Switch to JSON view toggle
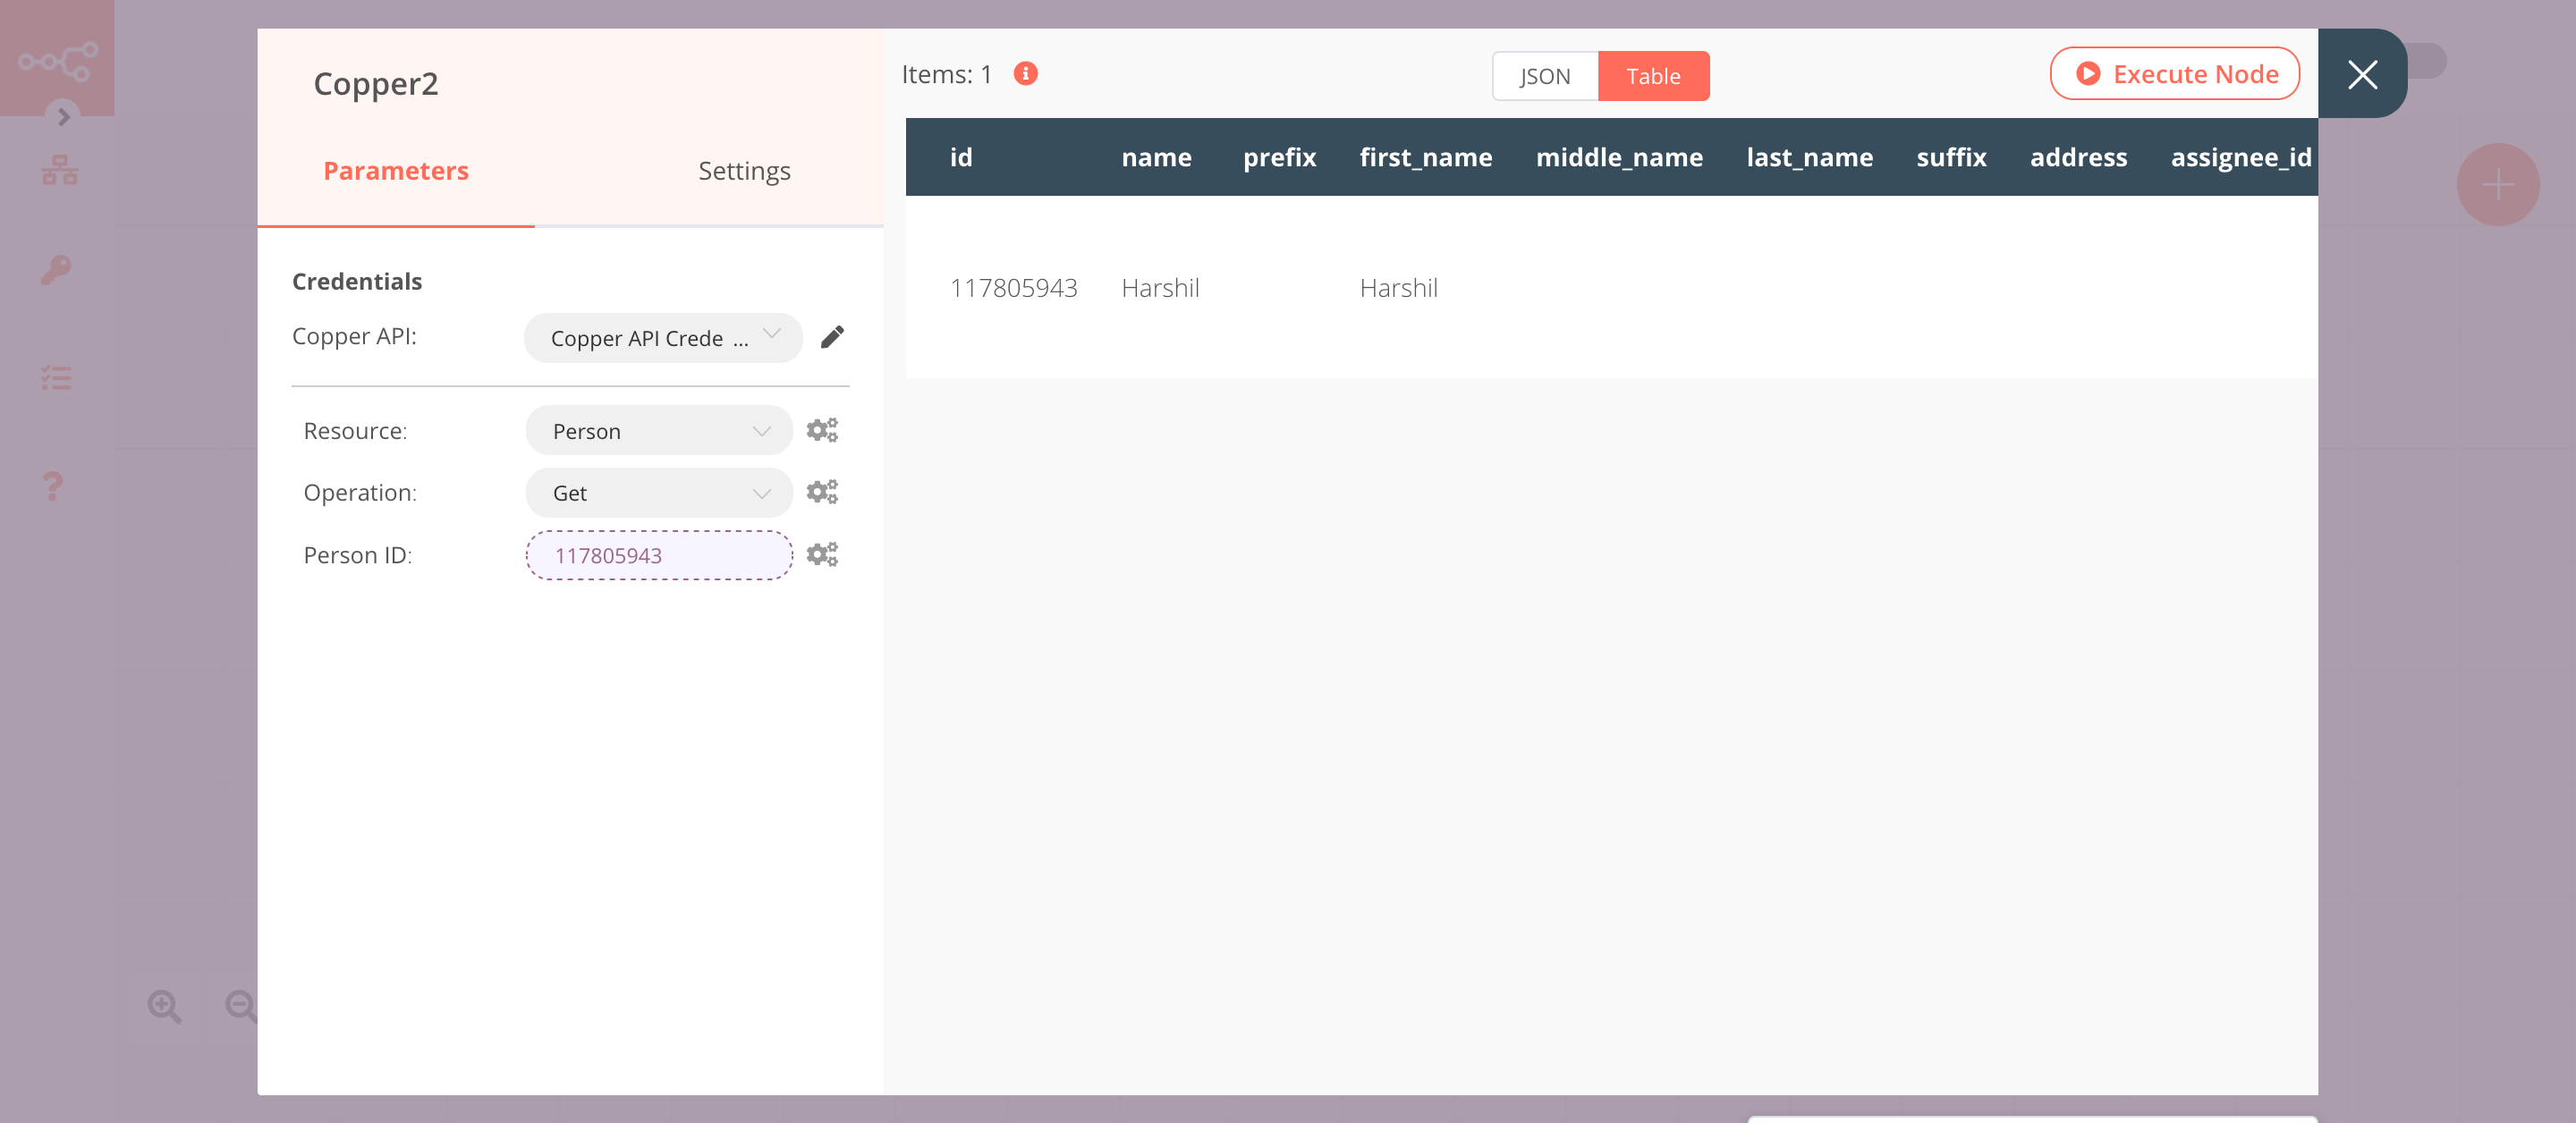The width and height of the screenshot is (2576, 1123). click(x=1545, y=75)
